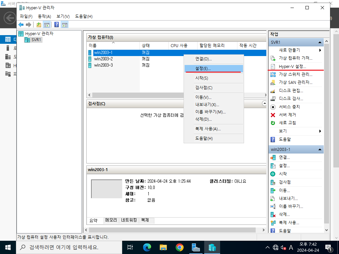The height and width of the screenshot is (254, 339).
Task: Click 새로 고침 refresh icon
Action: click(273, 123)
